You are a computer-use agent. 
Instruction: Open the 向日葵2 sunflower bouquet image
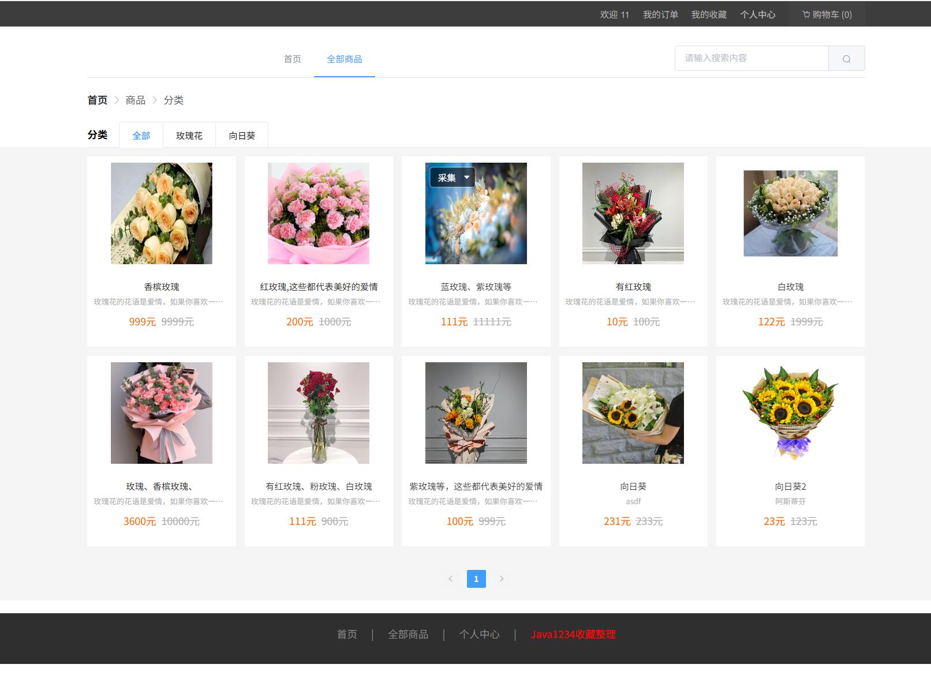pos(791,413)
